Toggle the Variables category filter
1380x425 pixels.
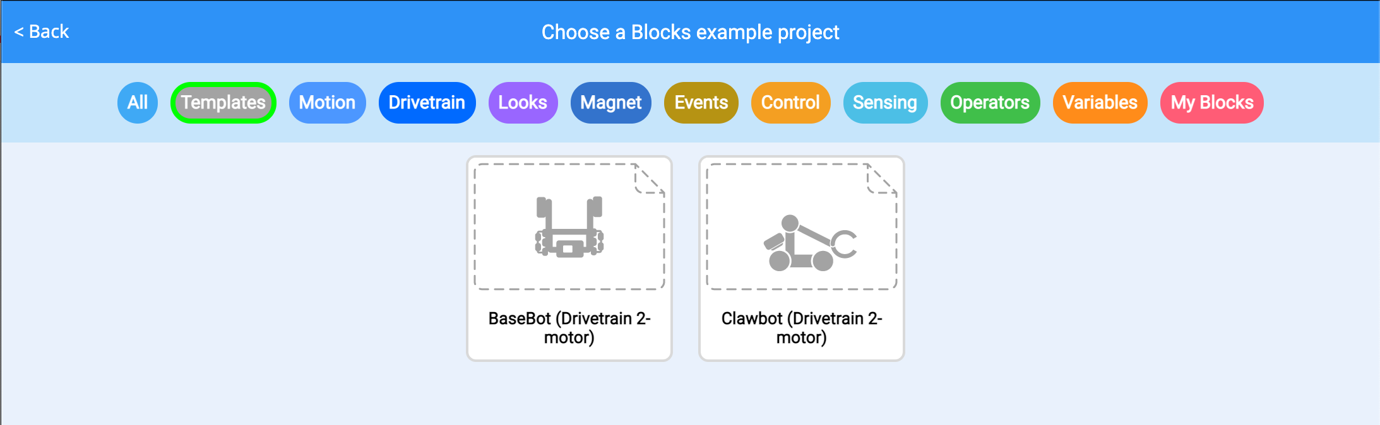tap(1099, 102)
